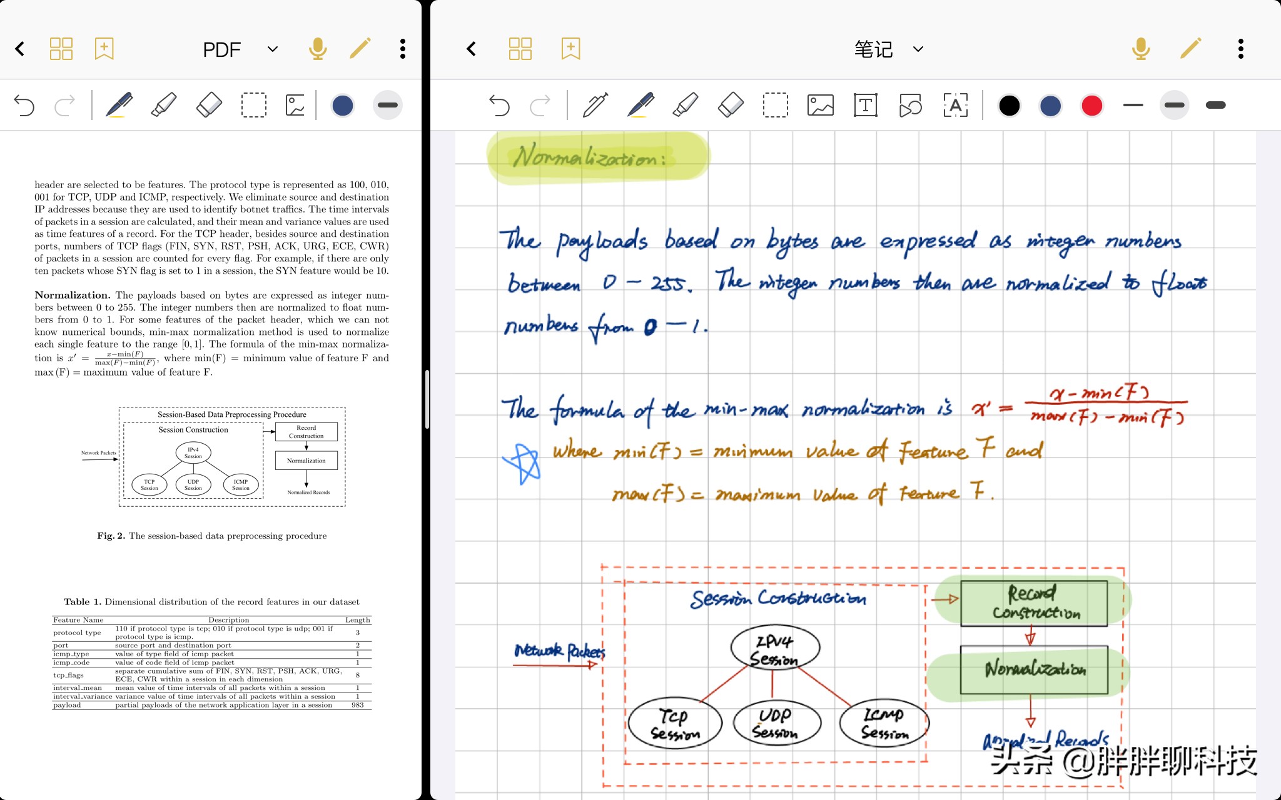Expand the PDF title dropdown
1281x800 pixels.
273,49
